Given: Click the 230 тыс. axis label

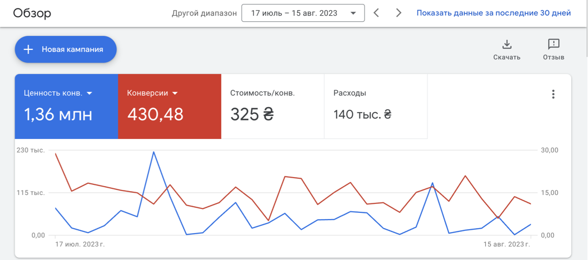Looking at the screenshot, I should (x=30, y=150).
